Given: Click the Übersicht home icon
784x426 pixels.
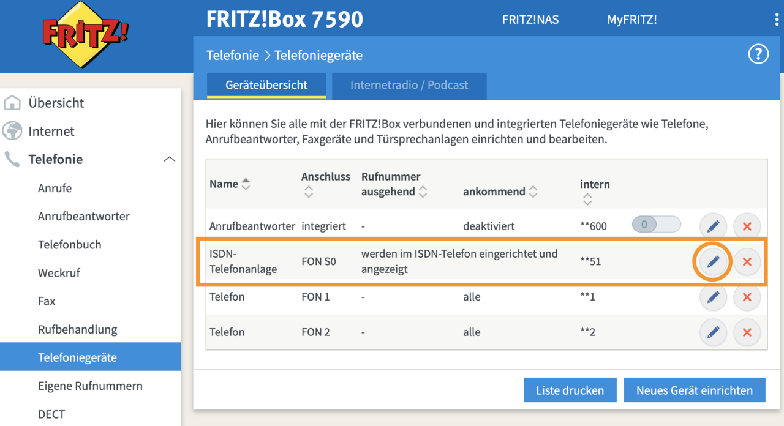Looking at the screenshot, I should click(x=12, y=103).
